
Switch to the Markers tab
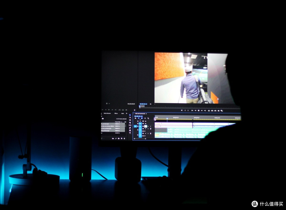click(123, 113)
